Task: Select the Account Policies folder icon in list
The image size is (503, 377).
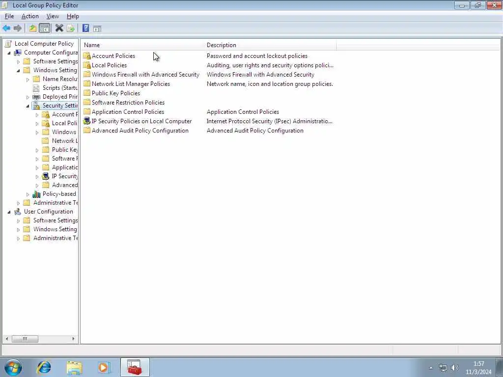Action: [87, 56]
